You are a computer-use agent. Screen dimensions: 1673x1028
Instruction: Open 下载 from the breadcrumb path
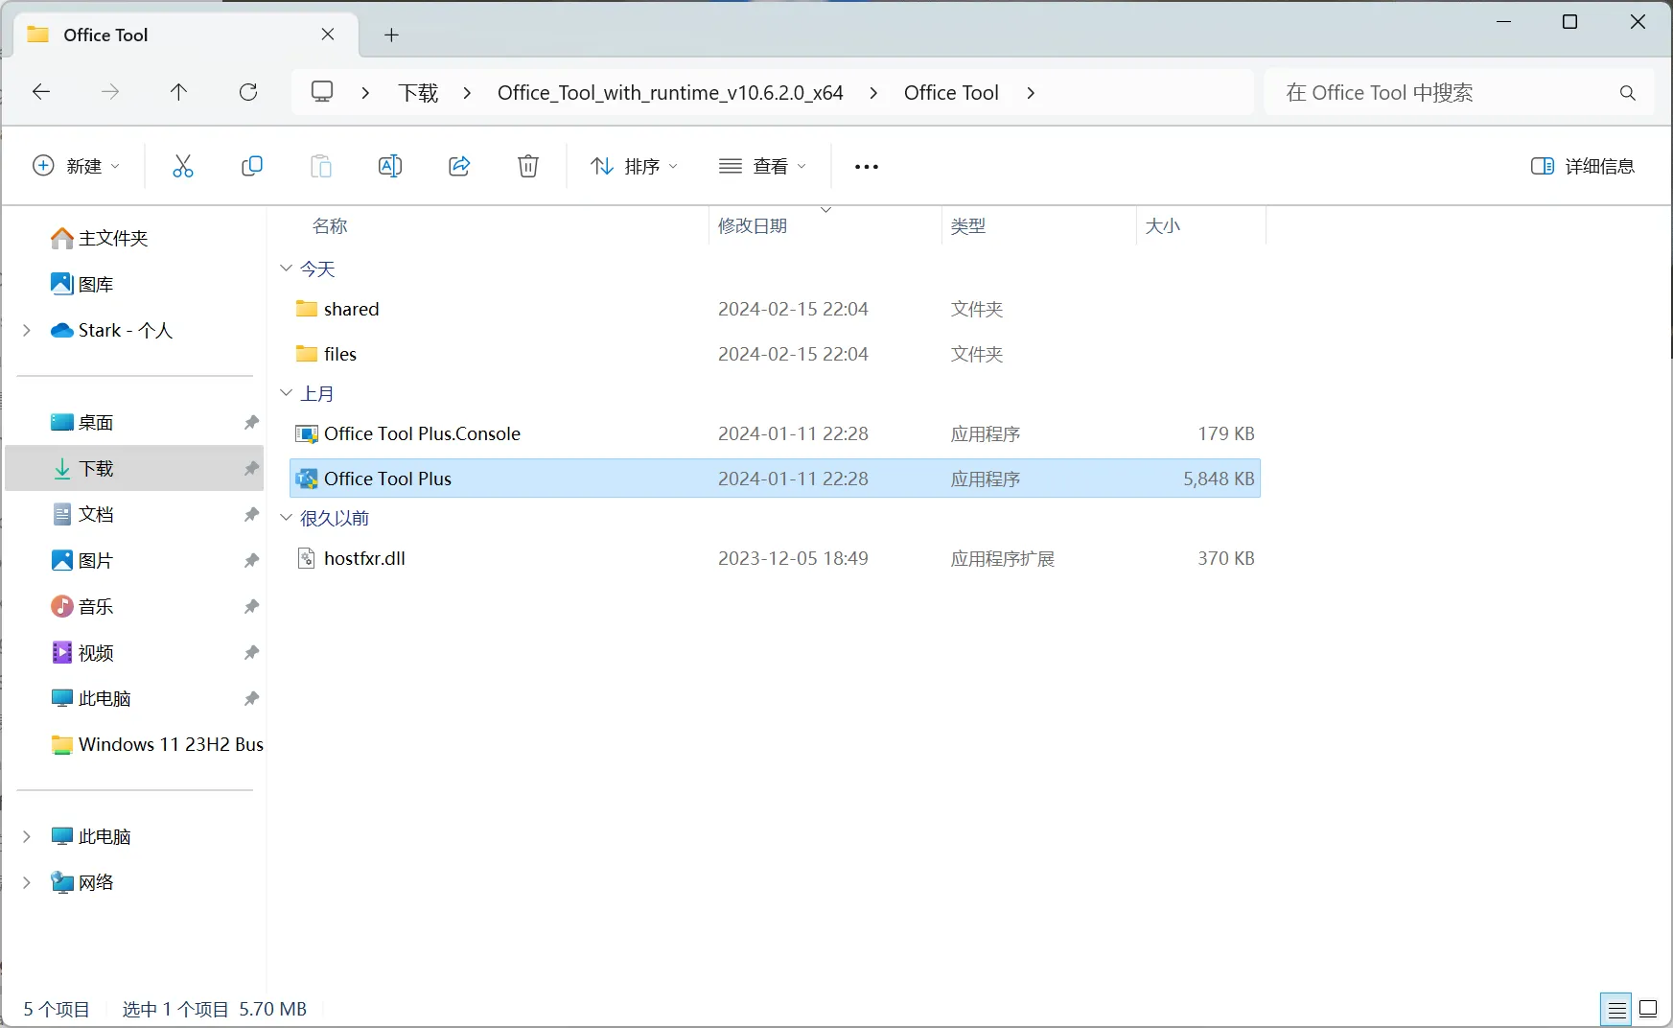(x=417, y=92)
